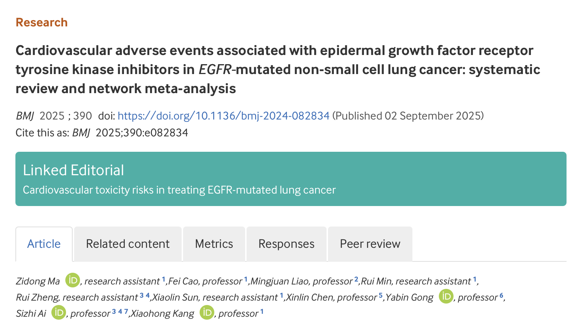The height and width of the screenshot is (327, 579).
Task: Open Sizhi Ai's ORCID iD icon
Action: [58, 313]
